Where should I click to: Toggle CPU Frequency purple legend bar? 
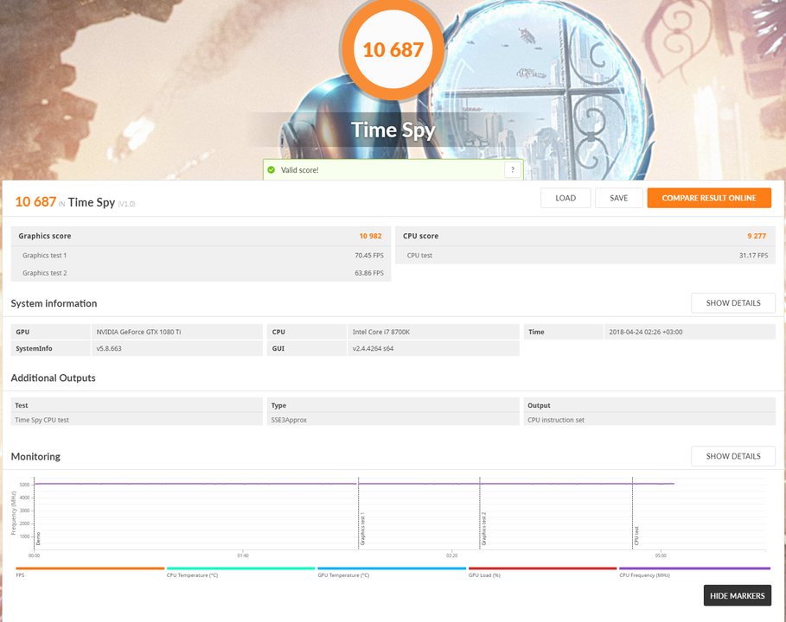pos(694,568)
